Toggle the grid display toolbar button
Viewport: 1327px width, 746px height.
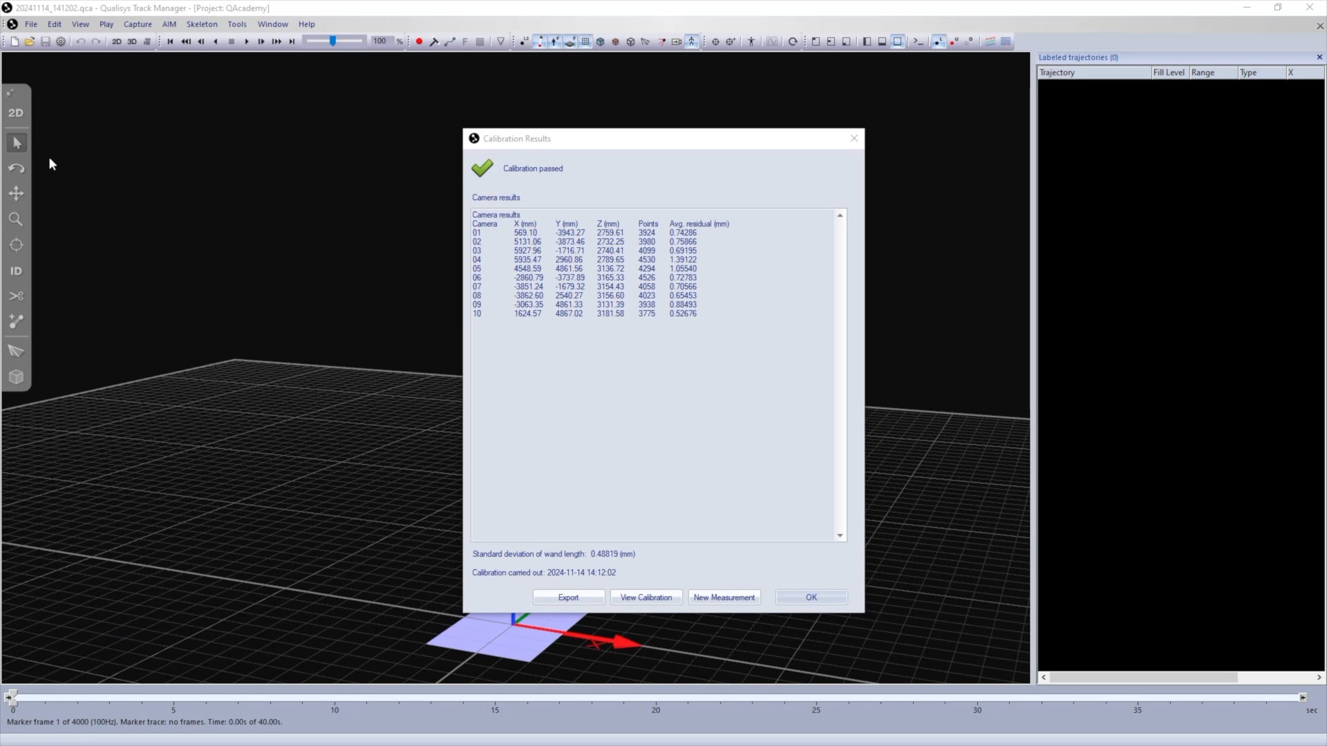pos(585,41)
